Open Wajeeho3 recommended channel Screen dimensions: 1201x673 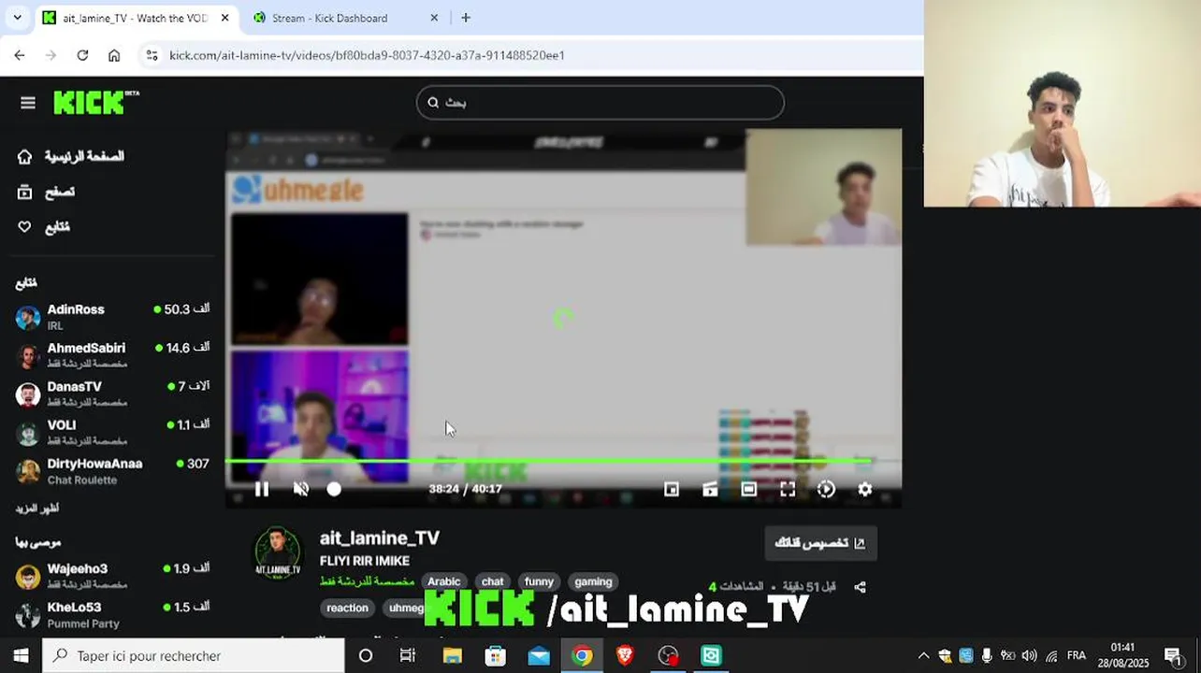point(112,576)
